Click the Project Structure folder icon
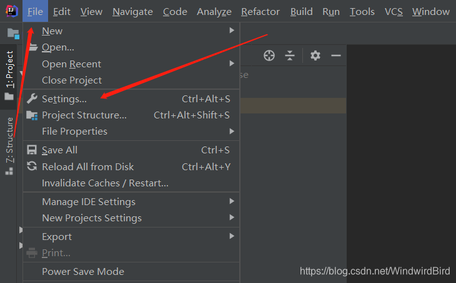Screen dimensions: 456x283 pyautogui.click(x=32, y=115)
